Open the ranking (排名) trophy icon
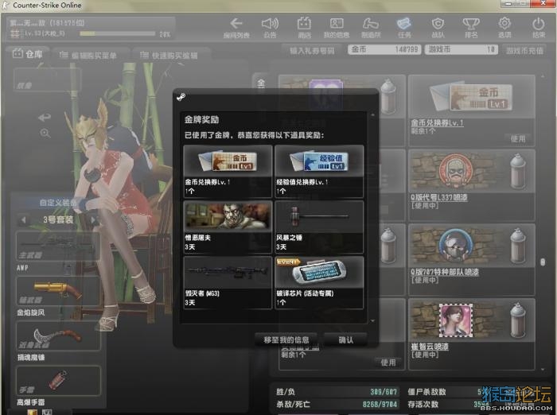 point(471,27)
